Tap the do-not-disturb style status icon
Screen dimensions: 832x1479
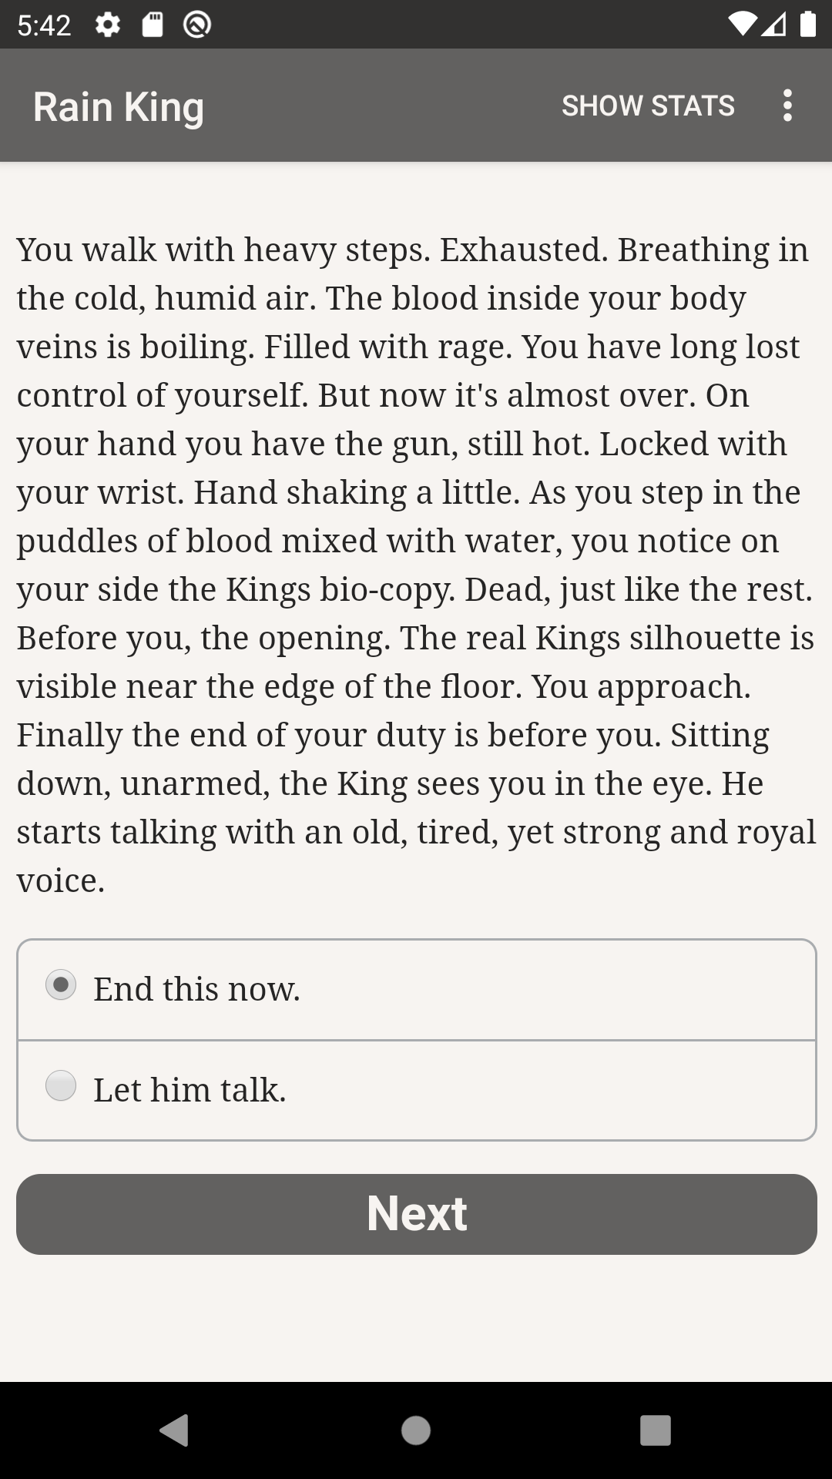(197, 25)
